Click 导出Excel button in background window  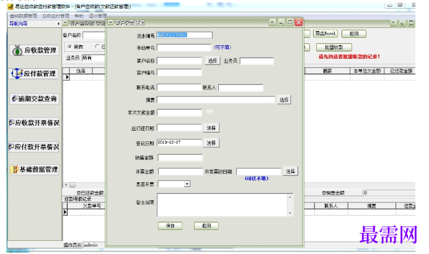[325, 33]
